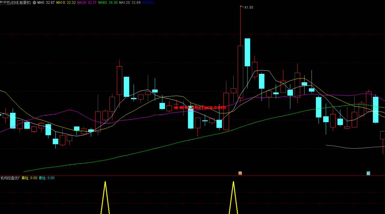
Task: Select the green MA60 indicator label
Action: tap(108, 3)
